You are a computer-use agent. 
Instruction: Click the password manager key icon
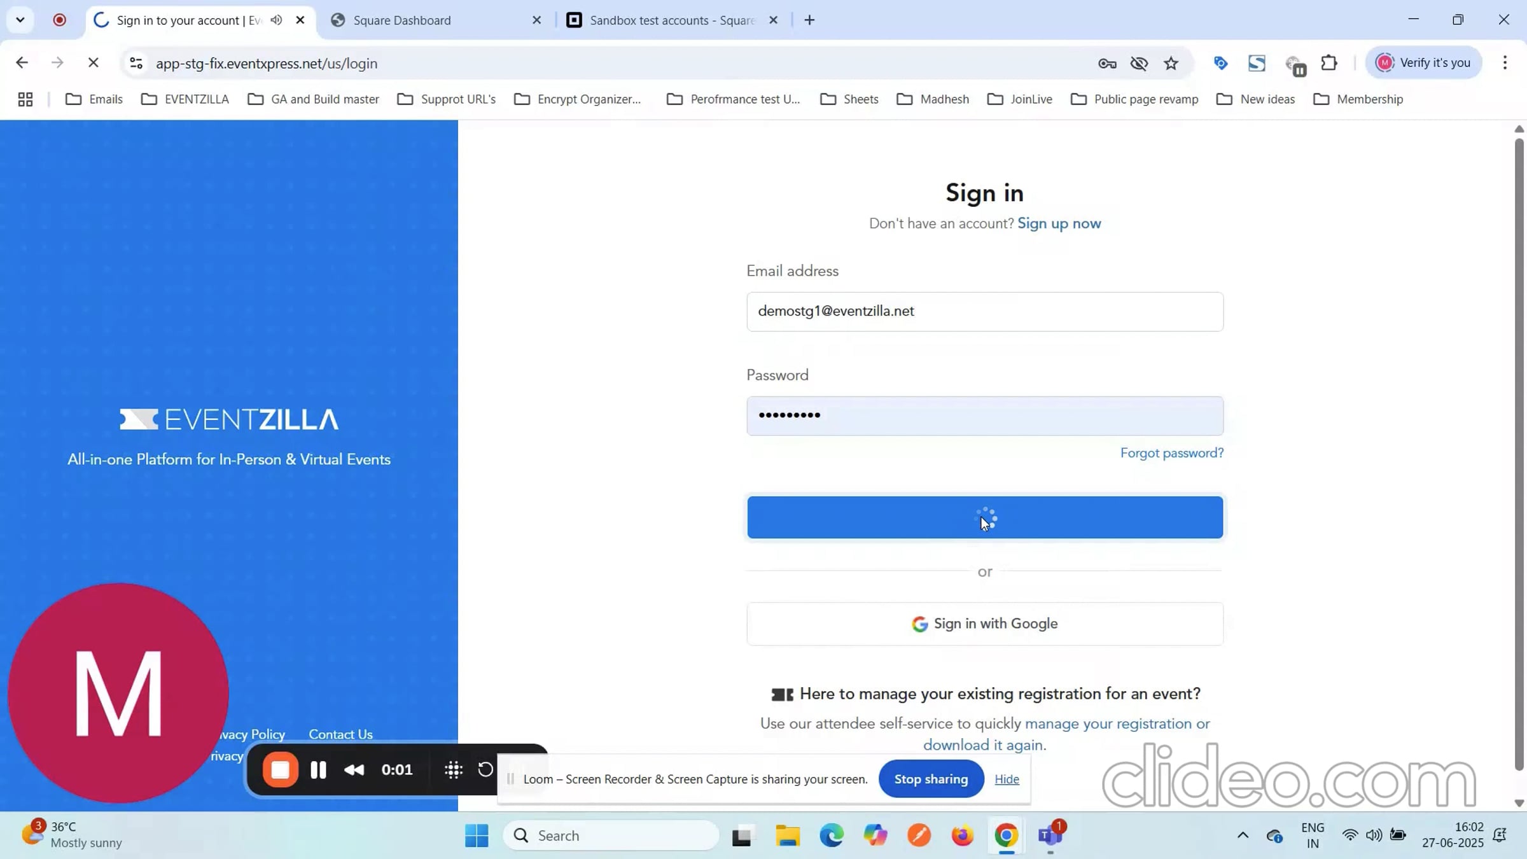1107,63
